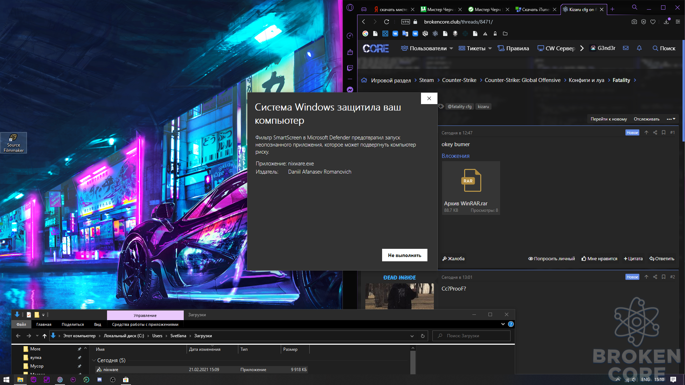Open Source Filmmaker desktop shortcut
Viewport: 685px width, 385px height.
pyautogui.click(x=14, y=143)
